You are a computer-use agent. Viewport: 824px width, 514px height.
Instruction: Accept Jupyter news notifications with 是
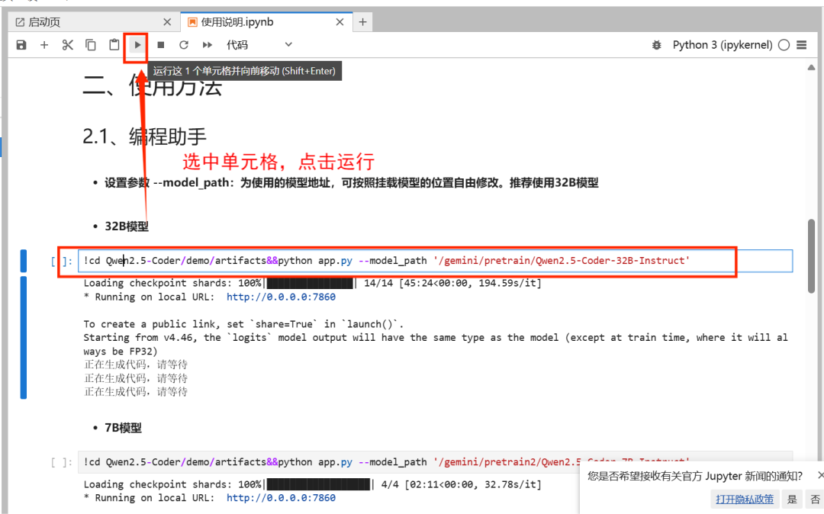tap(792, 500)
